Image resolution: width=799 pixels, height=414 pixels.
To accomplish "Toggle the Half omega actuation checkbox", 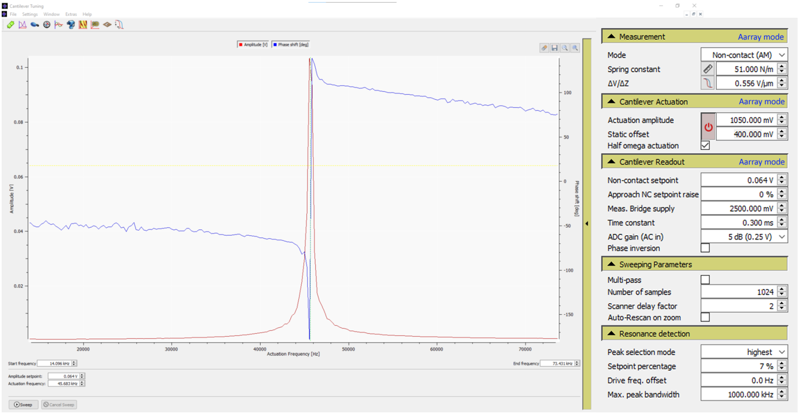I will click(705, 145).
